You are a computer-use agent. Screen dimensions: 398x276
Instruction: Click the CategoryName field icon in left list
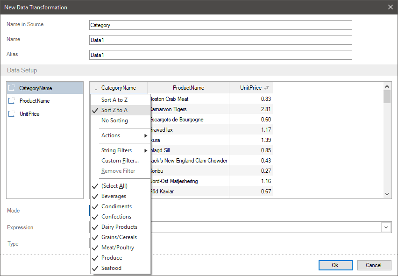pos(12,88)
